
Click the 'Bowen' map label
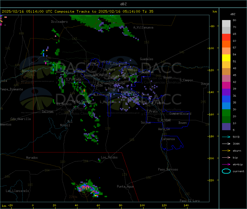183,123
